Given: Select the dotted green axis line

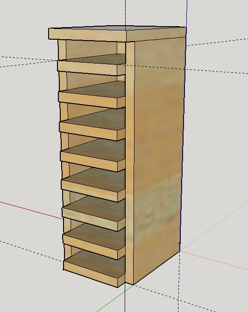Looking at the screenshot, I should (x=214, y=227).
